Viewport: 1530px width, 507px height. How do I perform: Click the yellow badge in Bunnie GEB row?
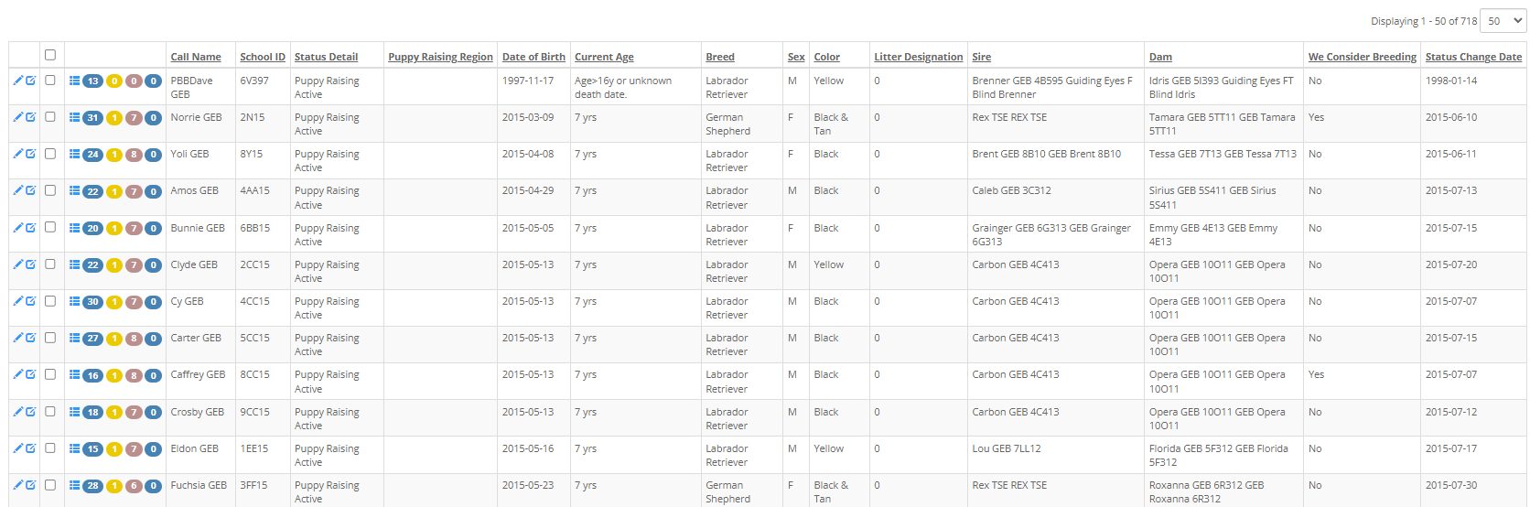[x=114, y=229]
